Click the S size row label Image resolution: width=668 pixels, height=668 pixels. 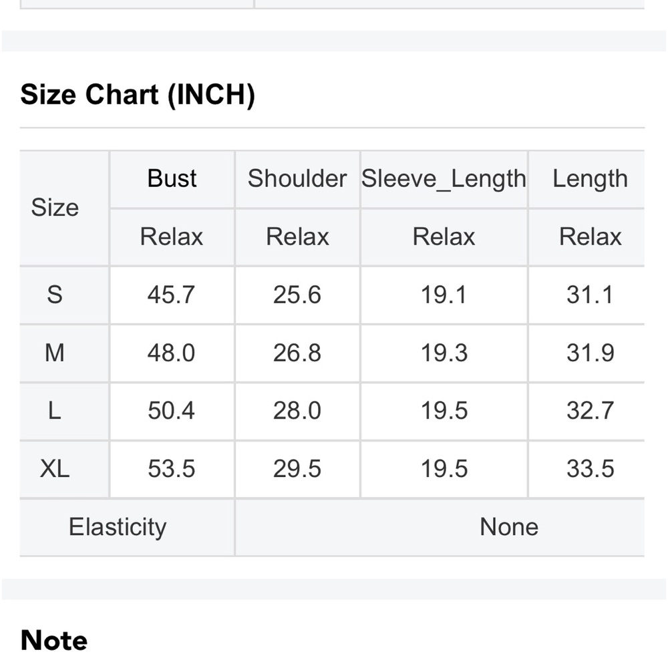point(55,295)
